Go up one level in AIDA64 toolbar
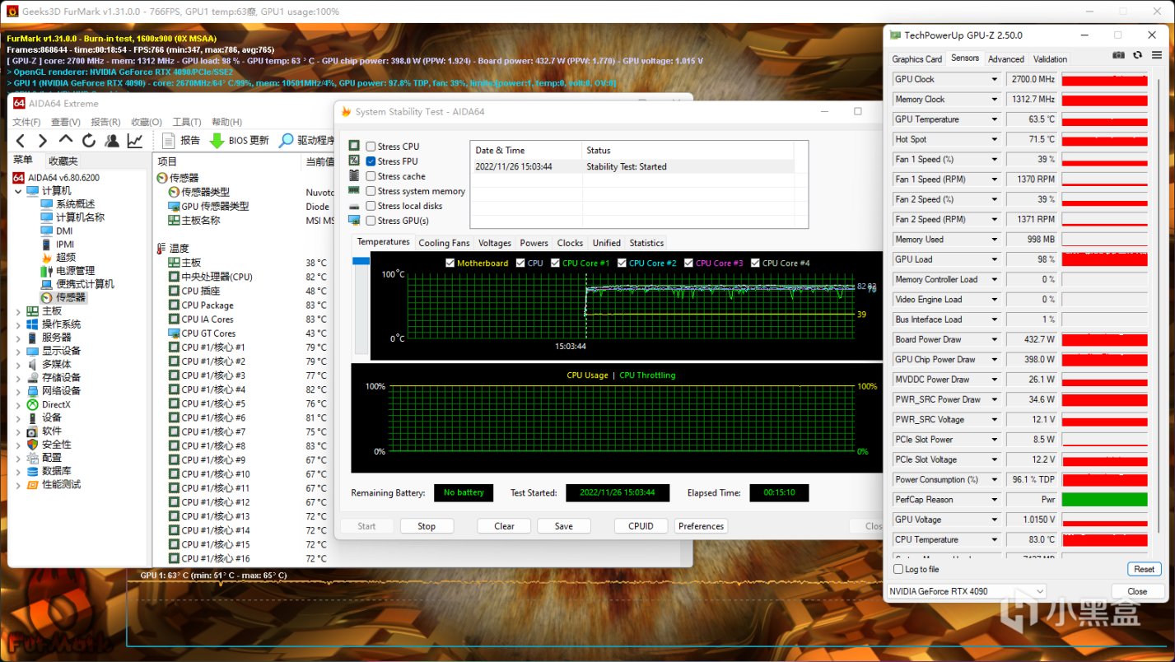Image resolution: width=1175 pixels, height=662 pixels. 66,140
